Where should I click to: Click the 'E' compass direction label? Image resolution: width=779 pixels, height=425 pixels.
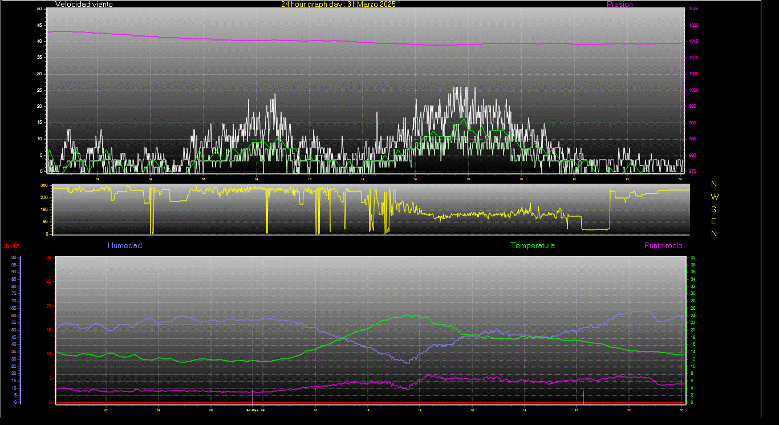(714, 221)
